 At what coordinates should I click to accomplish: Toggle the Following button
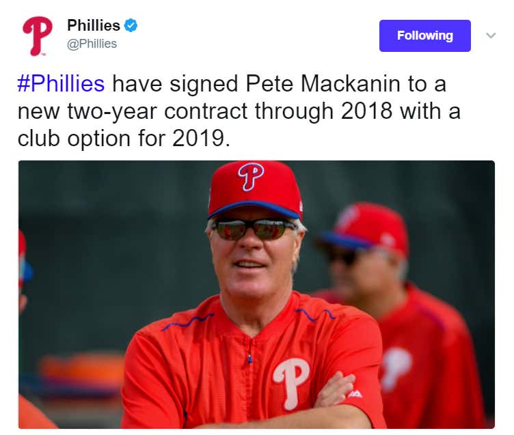(424, 36)
